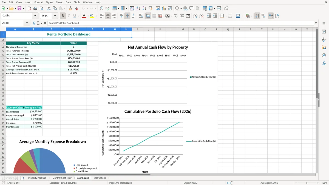Image resolution: width=329 pixels, height=185 pixels.
Task: Toggle Align Left
Action: click(102, 16)
